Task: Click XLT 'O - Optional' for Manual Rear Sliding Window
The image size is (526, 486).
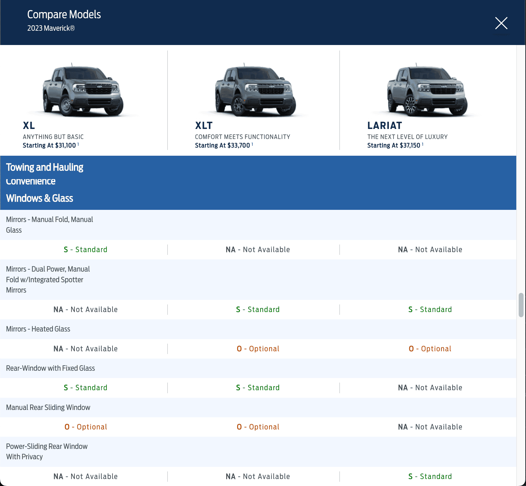Action: [258, 427]
